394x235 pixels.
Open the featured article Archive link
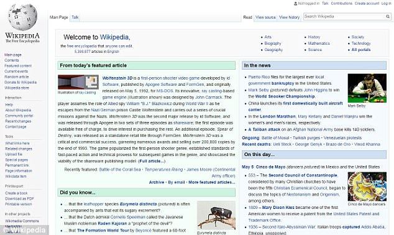[157, 182]
